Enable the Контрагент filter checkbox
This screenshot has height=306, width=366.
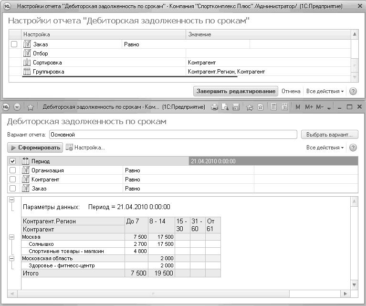(x=12, y=179)
